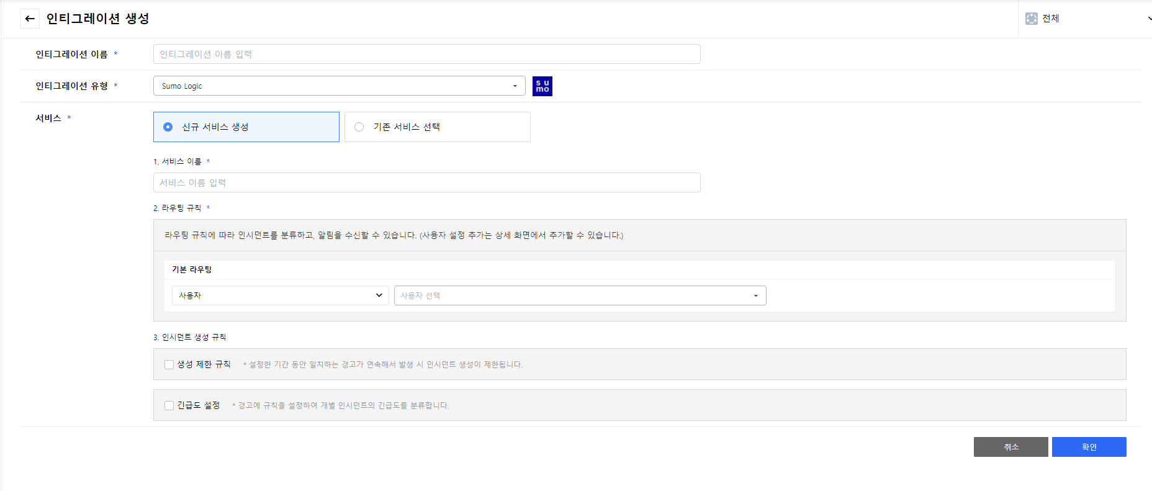The image size is (1152, 491).
Task: Click the Sumo Logic logo icon
Action: point(542,86)
